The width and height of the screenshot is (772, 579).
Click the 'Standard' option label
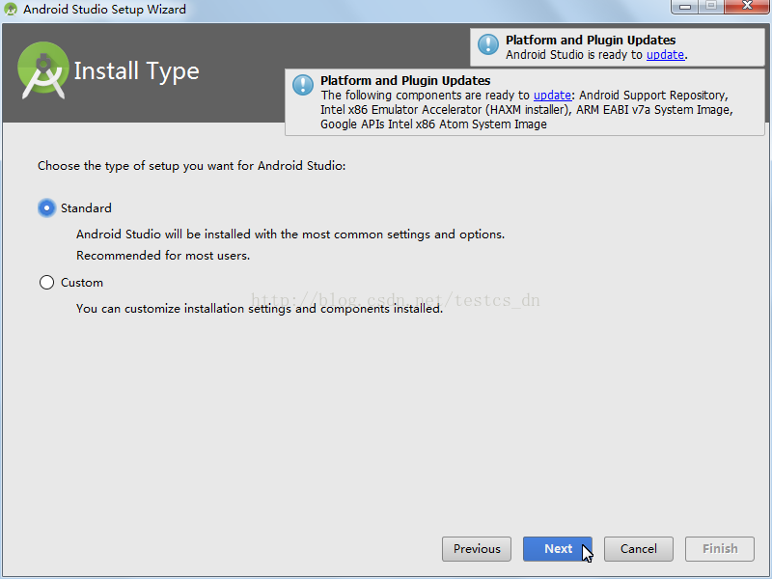point(86,208)
